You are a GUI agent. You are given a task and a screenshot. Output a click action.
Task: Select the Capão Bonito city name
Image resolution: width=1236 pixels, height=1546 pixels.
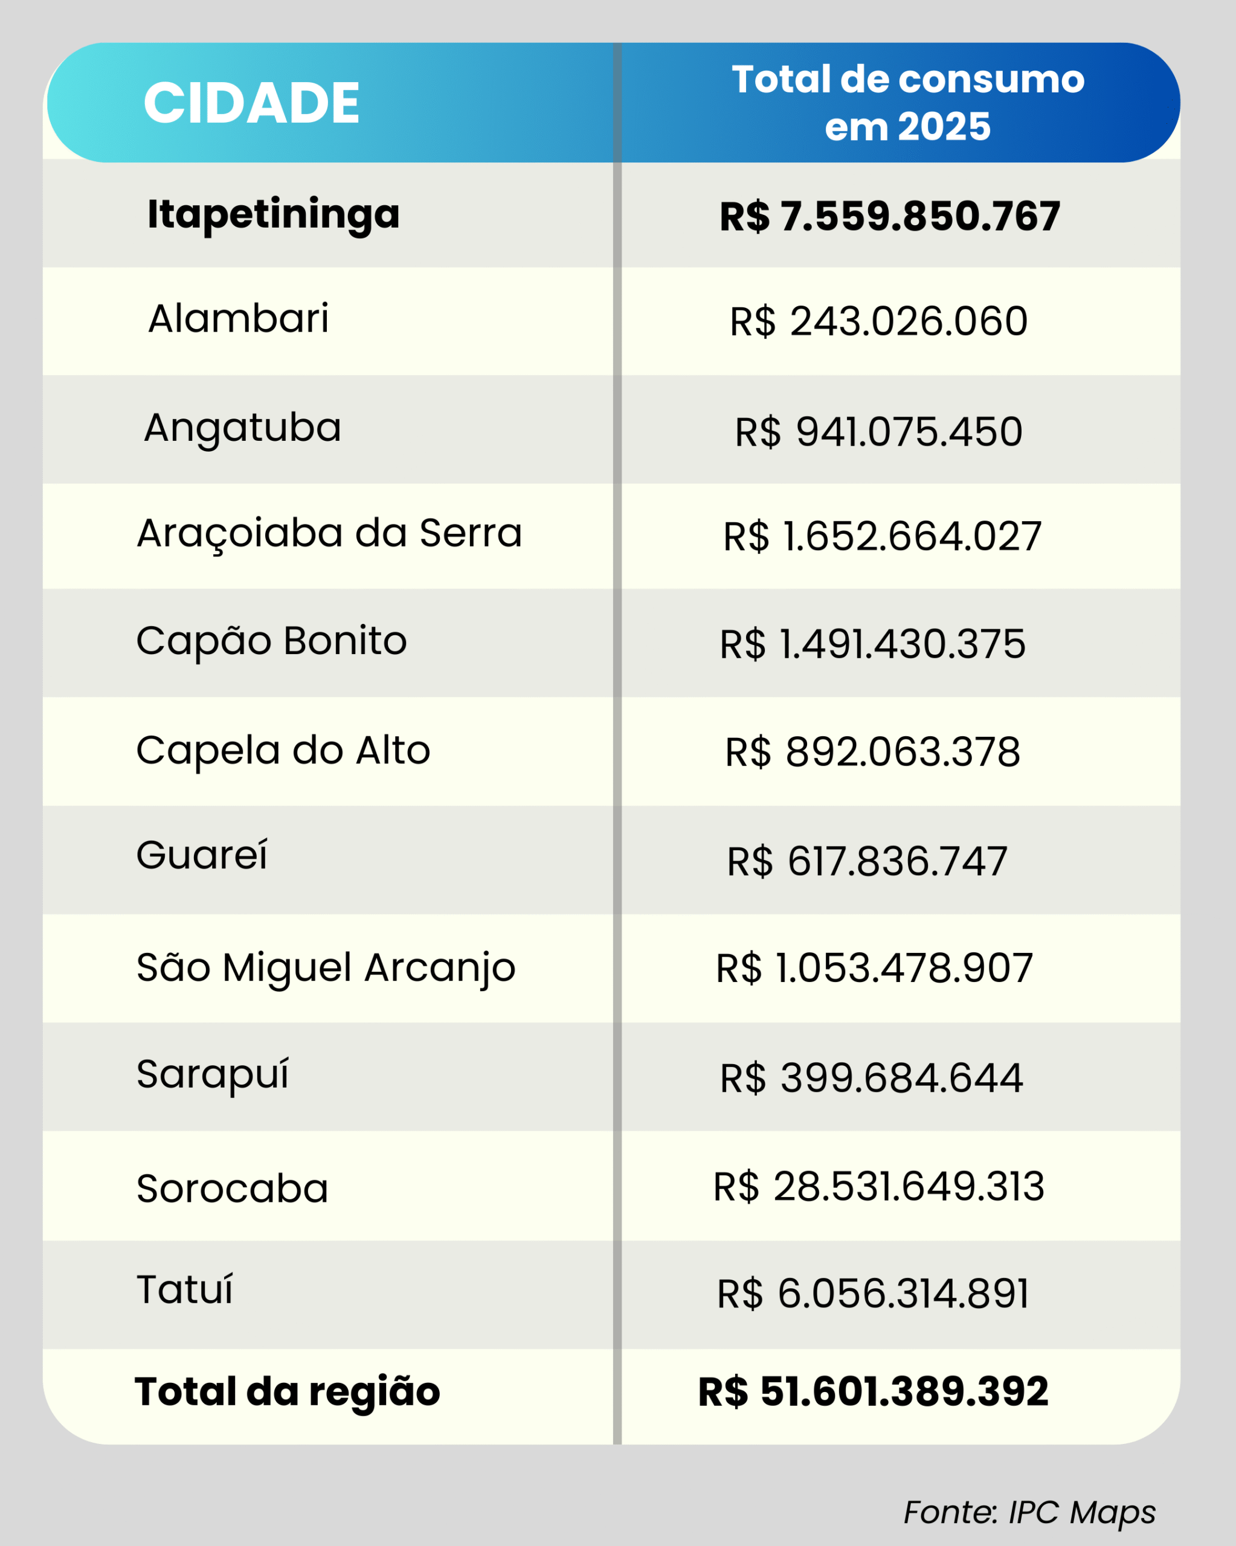(271, 640)
